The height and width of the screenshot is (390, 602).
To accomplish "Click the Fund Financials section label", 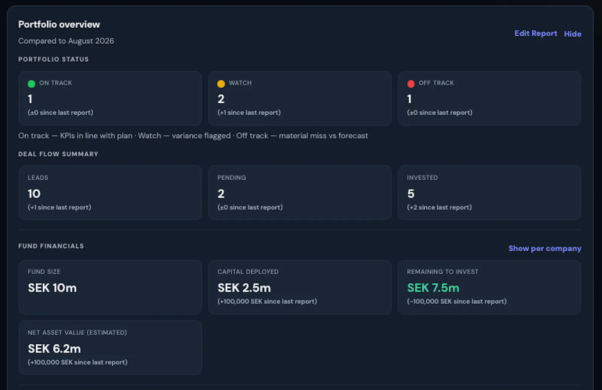I will 51,246.
